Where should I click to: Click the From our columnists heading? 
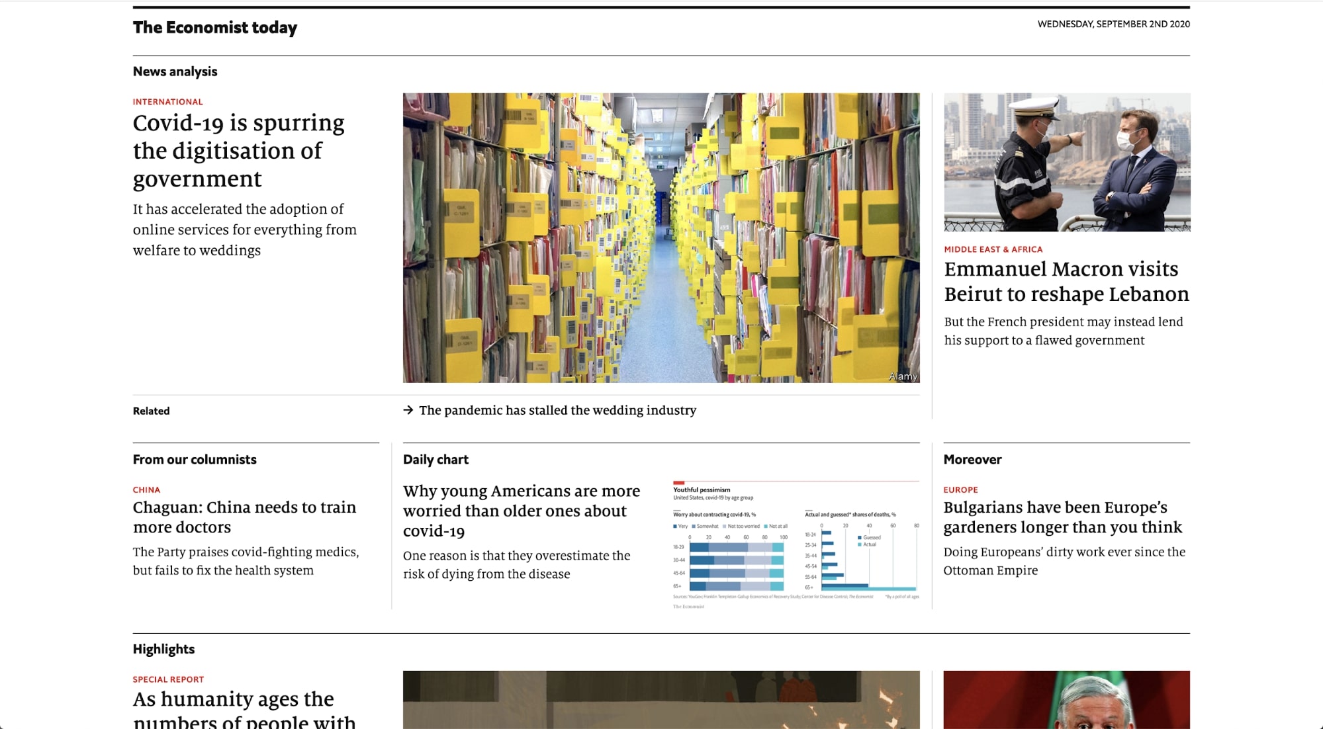195,460
